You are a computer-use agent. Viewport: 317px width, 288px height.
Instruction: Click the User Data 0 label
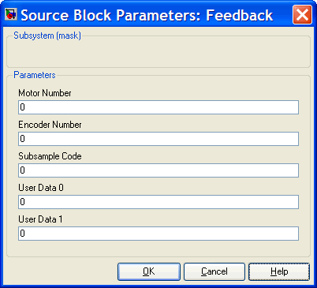coord(41,188)
